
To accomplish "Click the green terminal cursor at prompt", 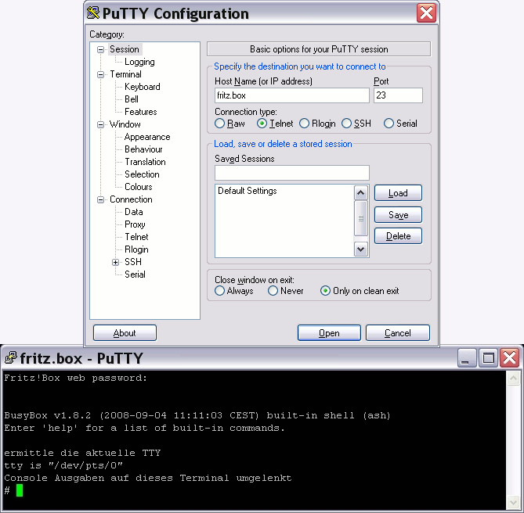I will (x=20, y=490).
